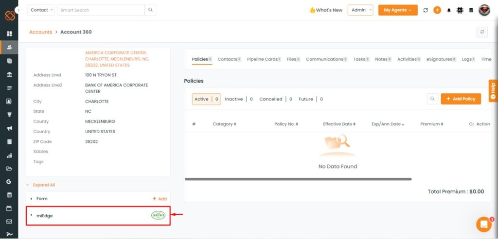Switch to the Contacts tab
The image size is (498, 239).
[230, 59]
